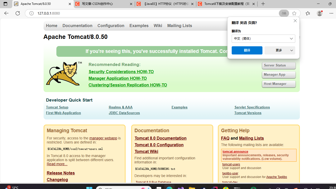Open the Servlet Specifications link
336x189 pixels.
(252, 107)
